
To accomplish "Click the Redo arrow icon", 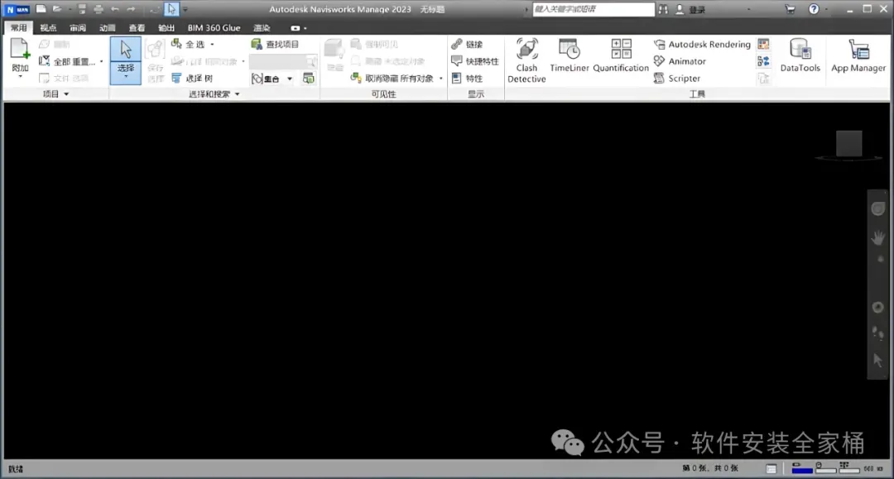I will coord(131,9).
